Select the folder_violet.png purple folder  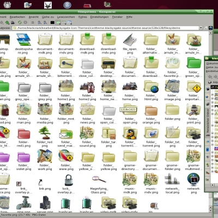pos(24,157)
